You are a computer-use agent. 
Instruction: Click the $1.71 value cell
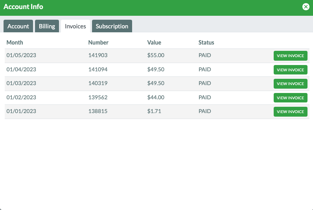154,111
